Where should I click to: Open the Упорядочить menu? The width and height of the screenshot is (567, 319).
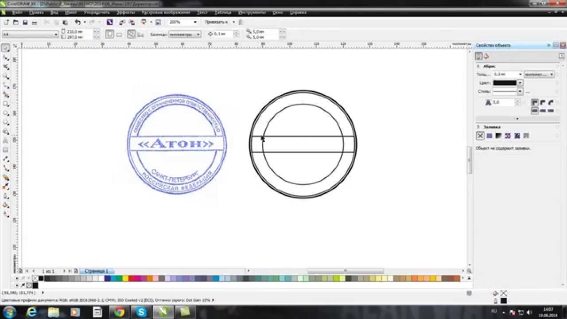coord(97,13)
